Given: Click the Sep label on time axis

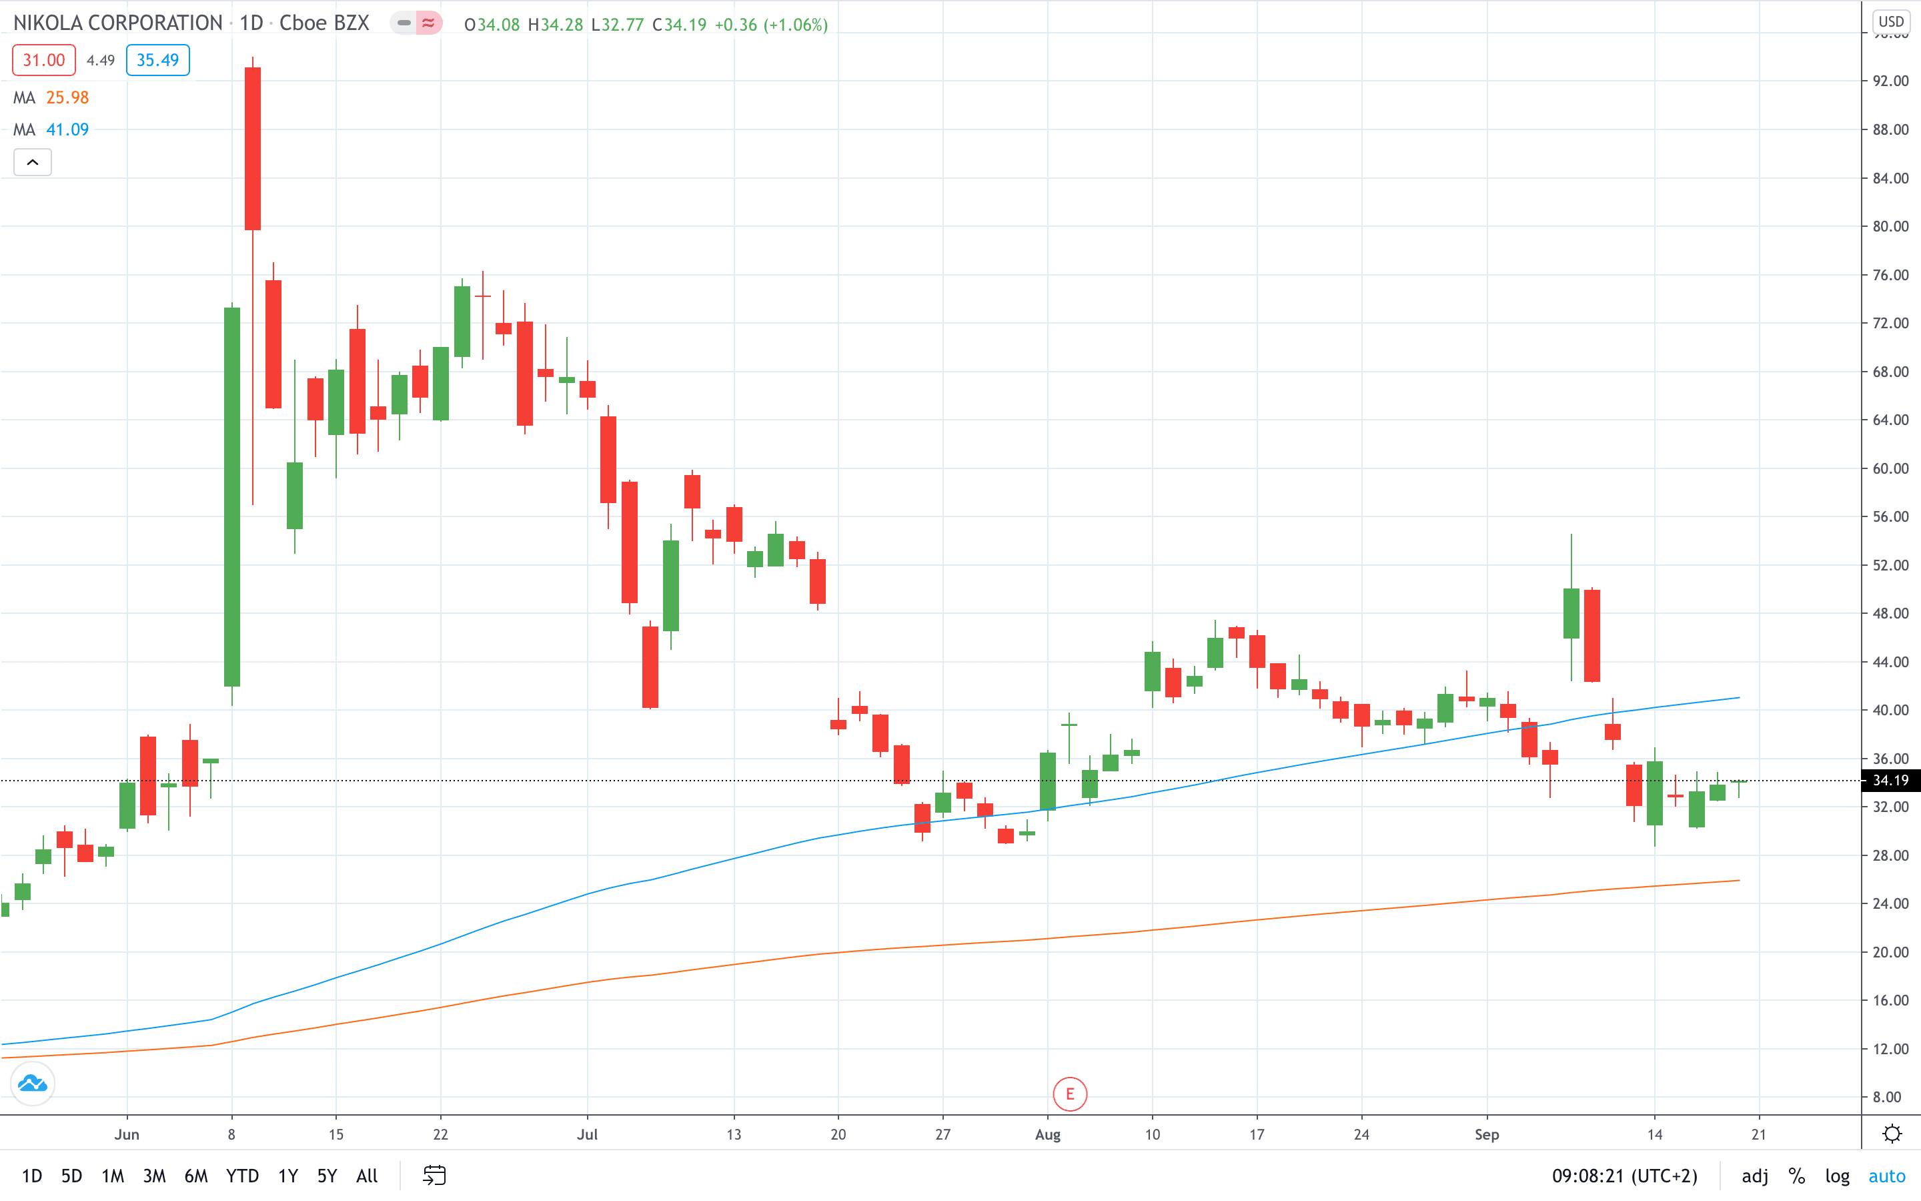Looking at the screenshot, I should tap(1487, 1134).
